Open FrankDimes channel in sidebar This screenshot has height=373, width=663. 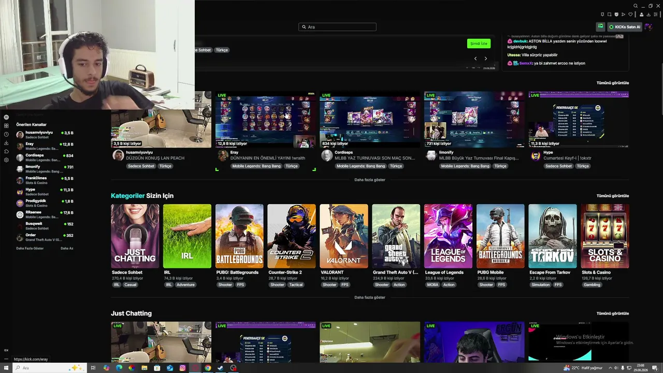click(x=45, y=180)
